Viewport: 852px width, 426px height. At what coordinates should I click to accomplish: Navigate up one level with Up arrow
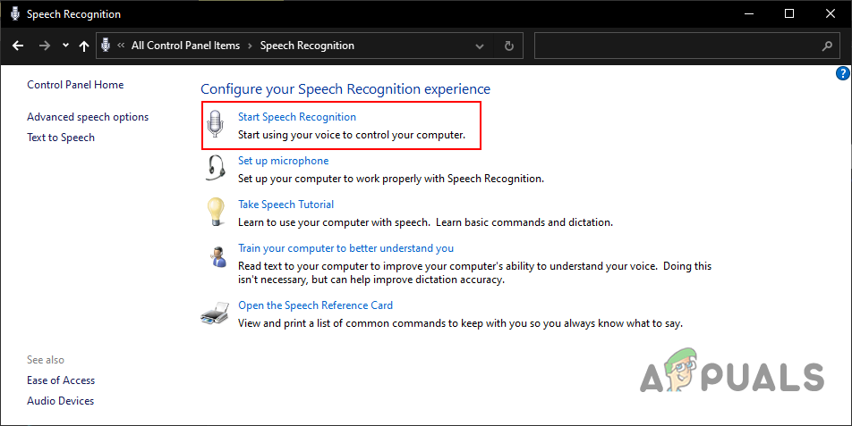[x=84, y=46]
